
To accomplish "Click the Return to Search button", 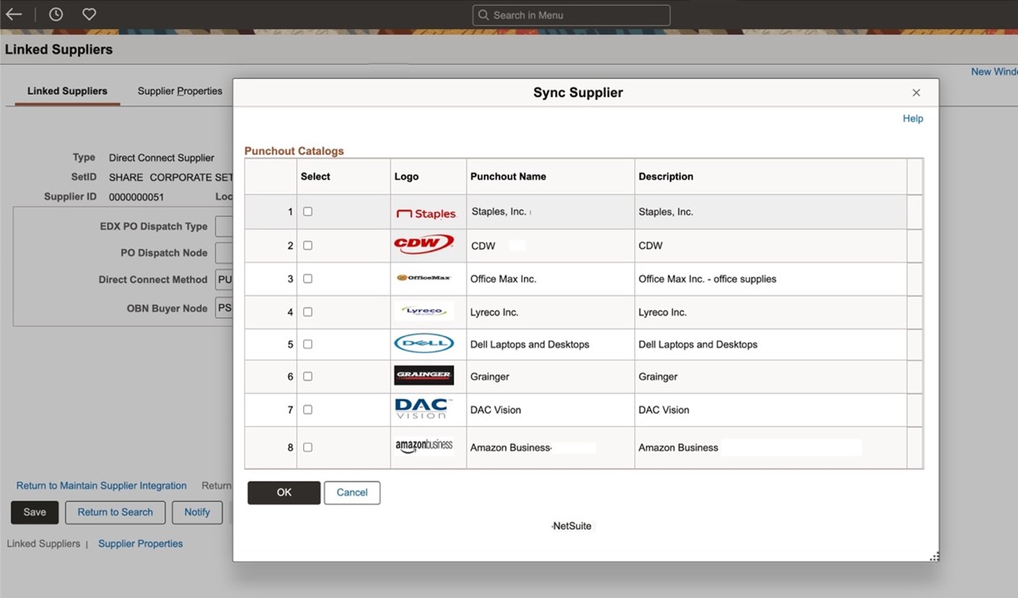I will [115, 512].
